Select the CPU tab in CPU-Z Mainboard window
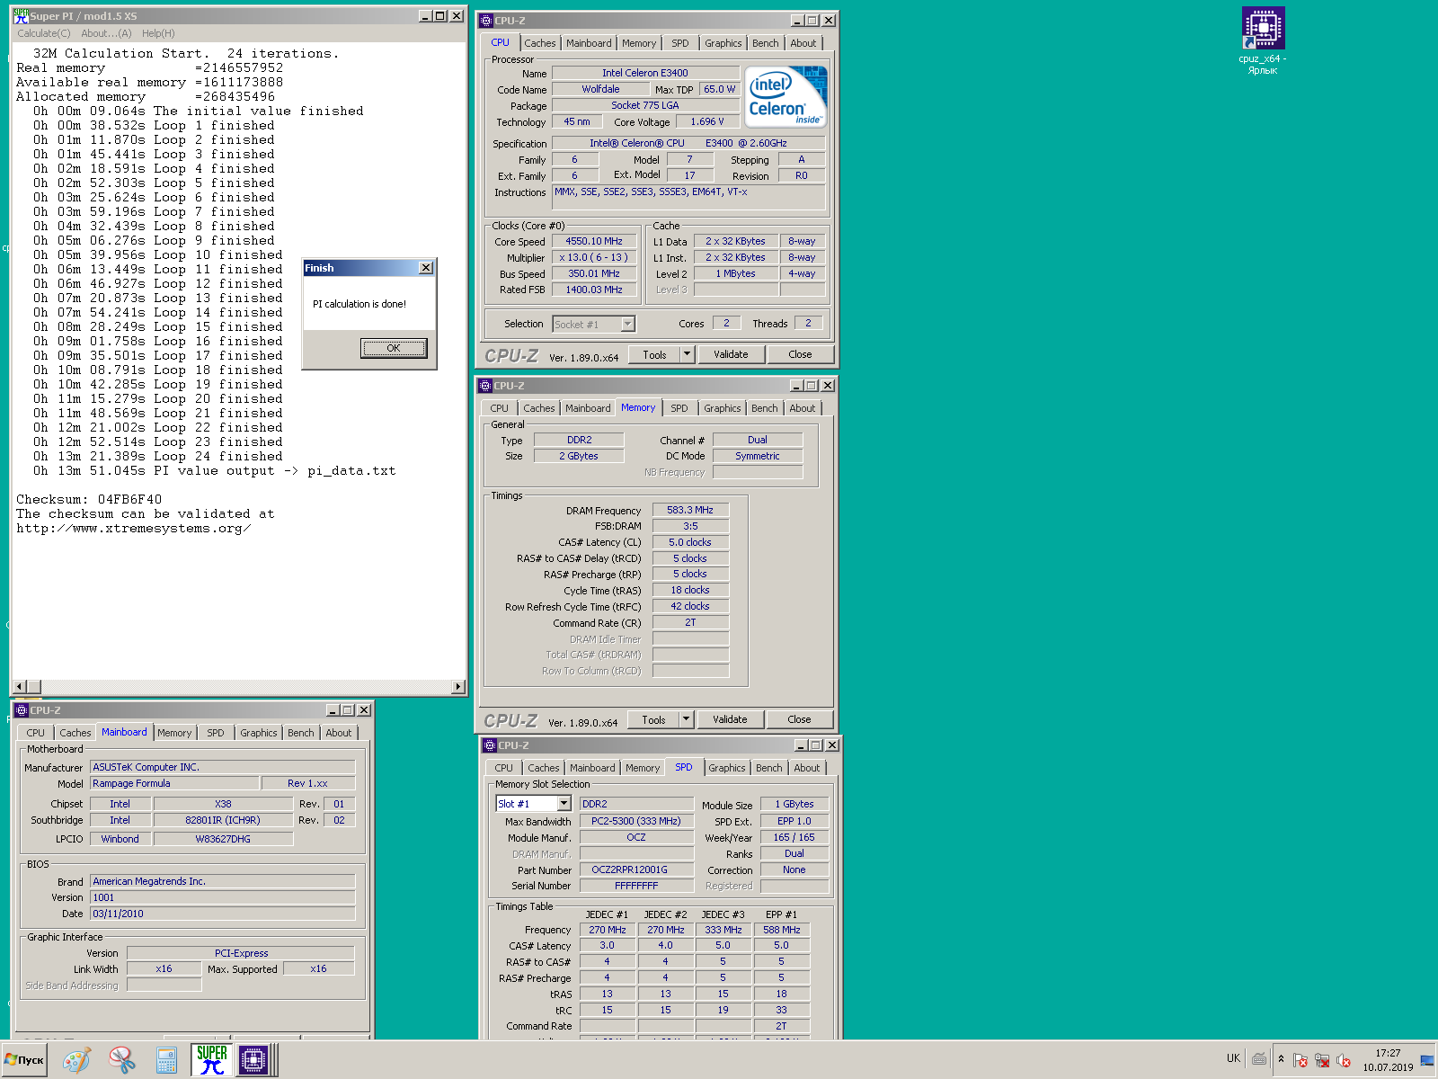 coord(36,733)
